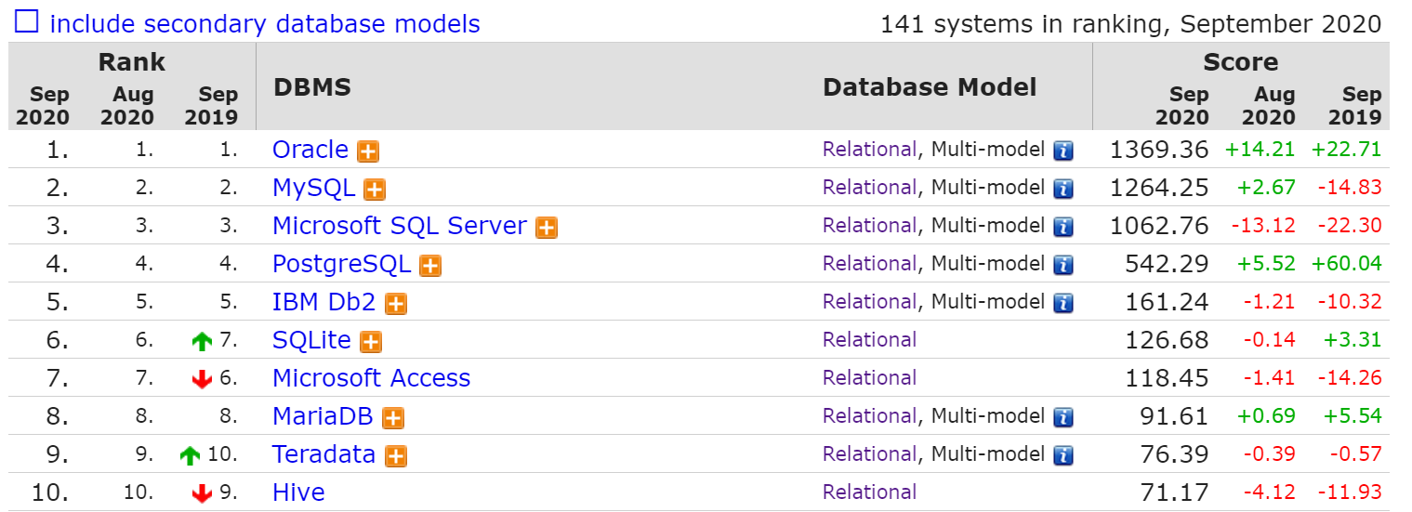The height and width of the screenshot is (512, 1412).
Task: Click Relational model link in Oracle row
Action: coord(869,150)
